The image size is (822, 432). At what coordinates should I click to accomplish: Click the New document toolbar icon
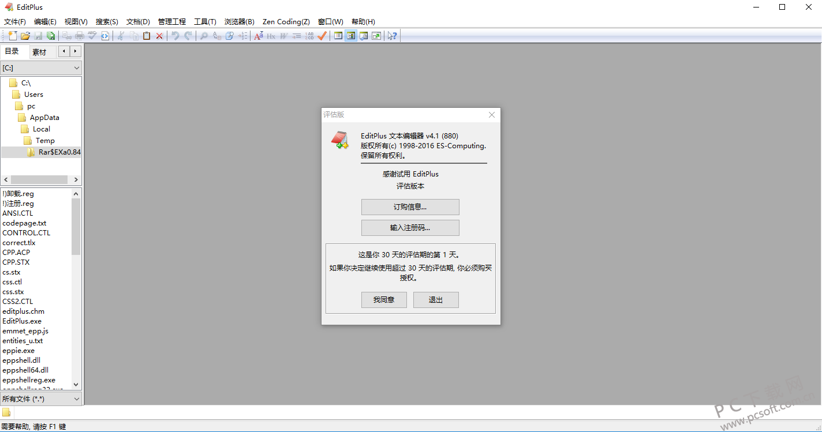[x=12, y=36]
